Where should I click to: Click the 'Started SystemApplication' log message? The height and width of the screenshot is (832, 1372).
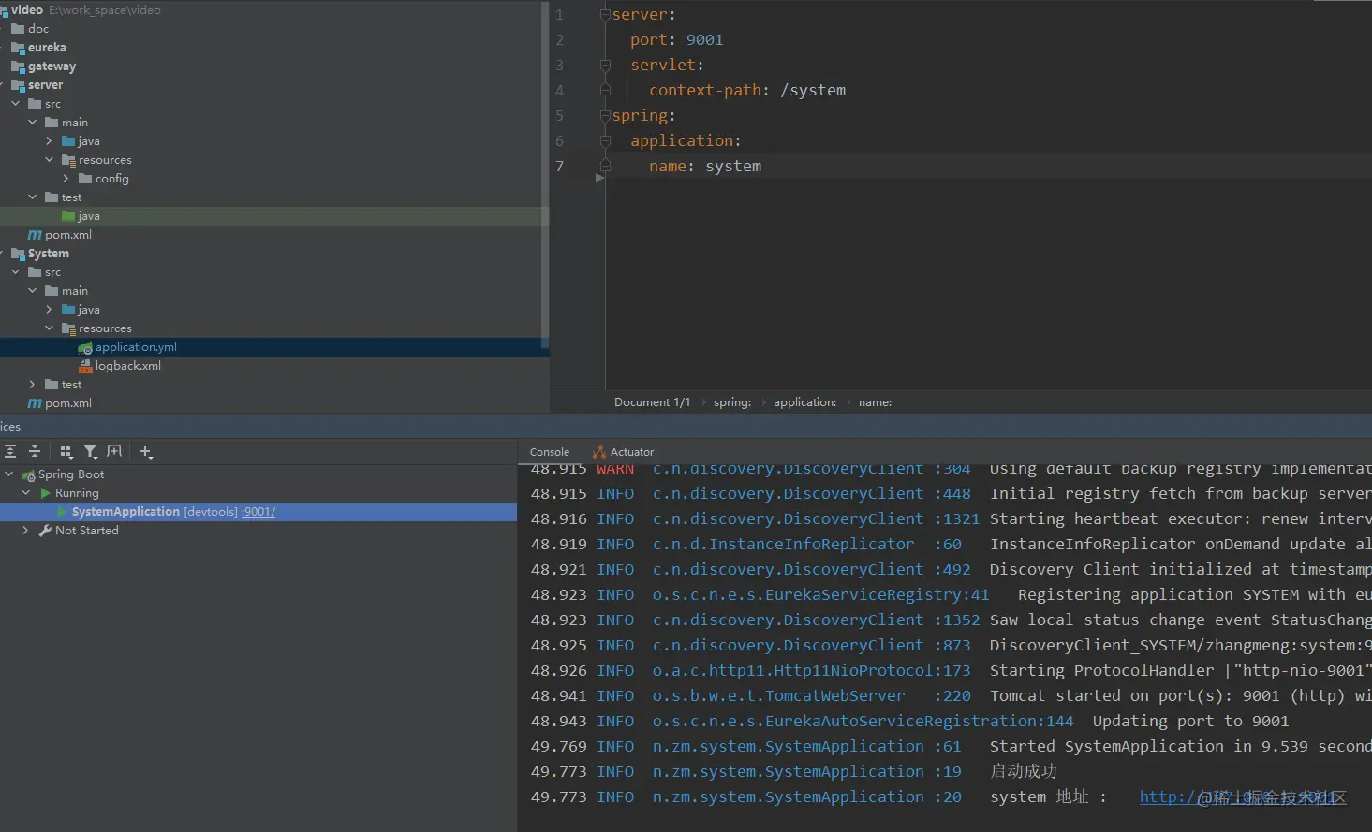1181,747
